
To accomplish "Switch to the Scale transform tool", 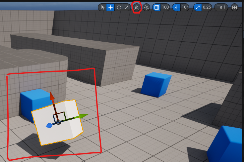I will pos(126,7).
